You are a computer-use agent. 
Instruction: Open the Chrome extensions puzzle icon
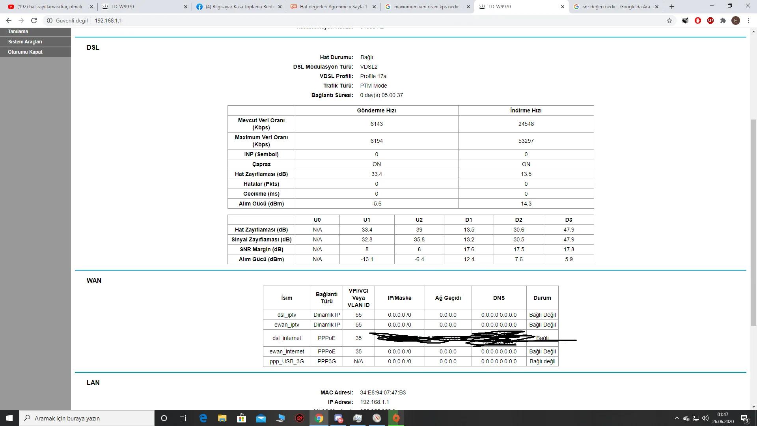pos(723,21)
